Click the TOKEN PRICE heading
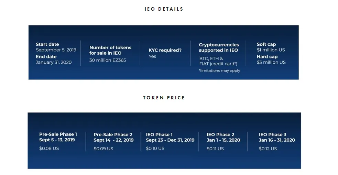This screenshot has height=175, width=338. click(x=164, y=98)
